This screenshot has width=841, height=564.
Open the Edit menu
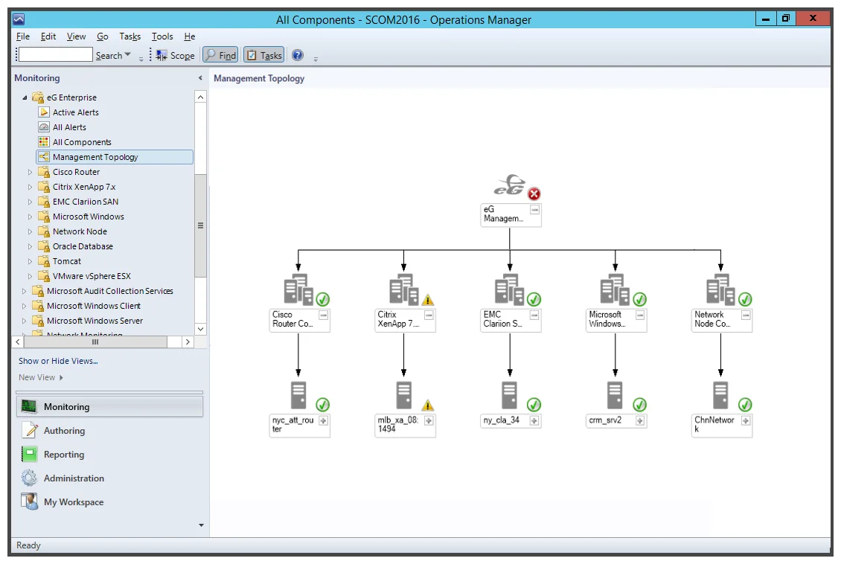click(48, 36)
